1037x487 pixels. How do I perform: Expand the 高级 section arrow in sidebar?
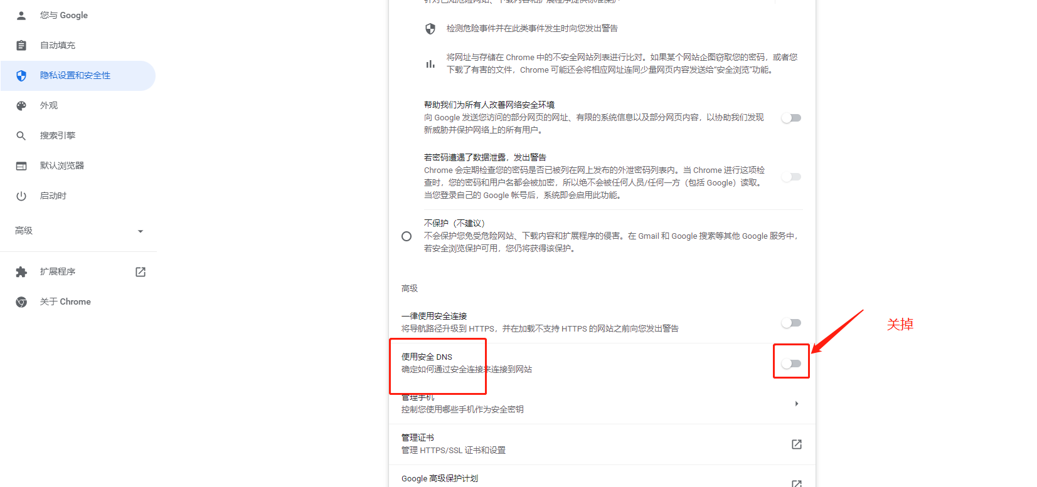(x=141, y=231)
